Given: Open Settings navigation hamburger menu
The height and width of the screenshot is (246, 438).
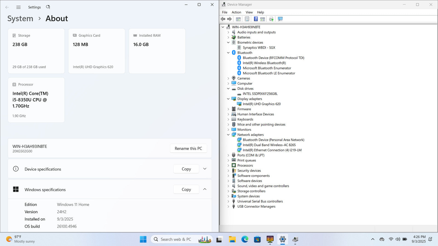Looking at the screenshot, I should (x=18, y=7).
